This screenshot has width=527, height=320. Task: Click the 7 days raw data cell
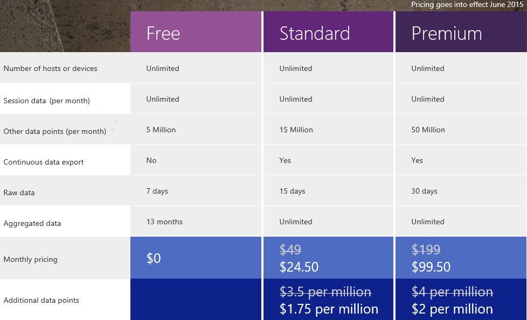(157, 191)
